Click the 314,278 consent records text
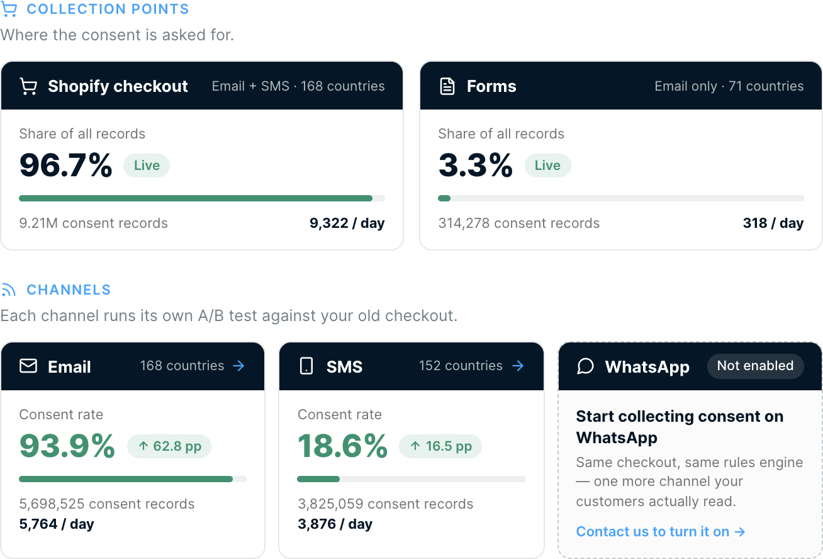823x559 pixels. pos(519,223)
